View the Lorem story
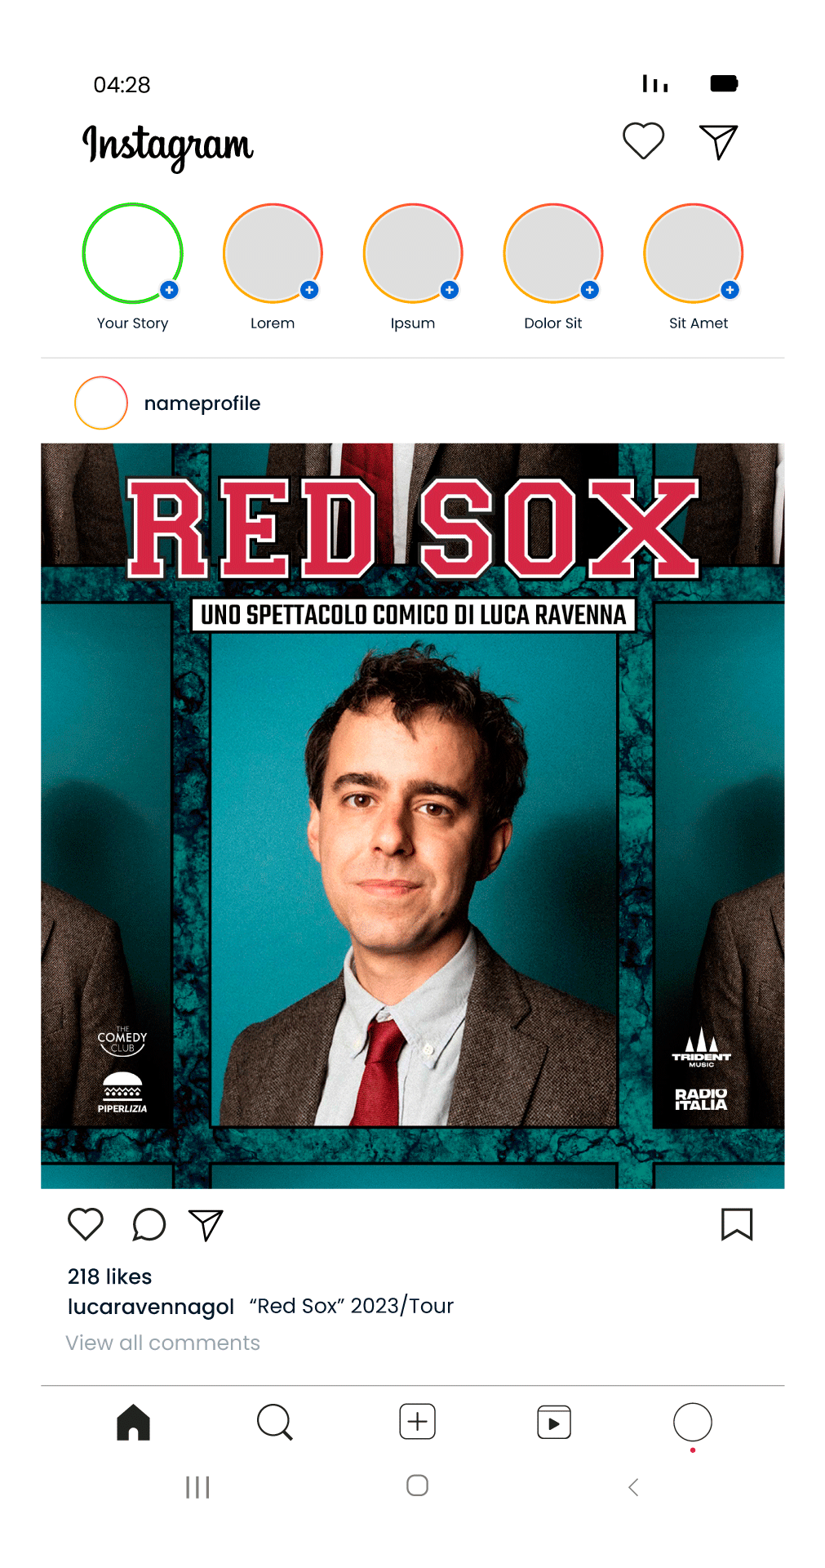Screen dimensions: 825x1568 (x=273, y=253)
